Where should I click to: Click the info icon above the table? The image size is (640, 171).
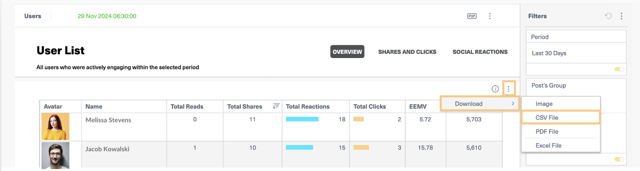(495, 89)
